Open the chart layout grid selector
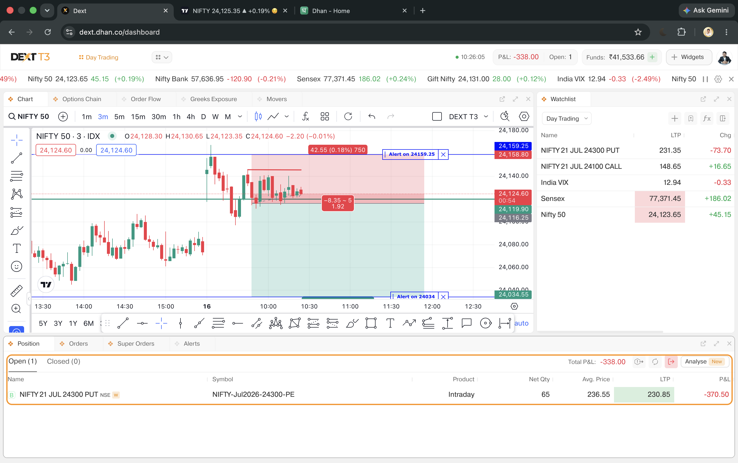Screen dimensions: 738x463 pyautogui.click(x=325, y=117)
